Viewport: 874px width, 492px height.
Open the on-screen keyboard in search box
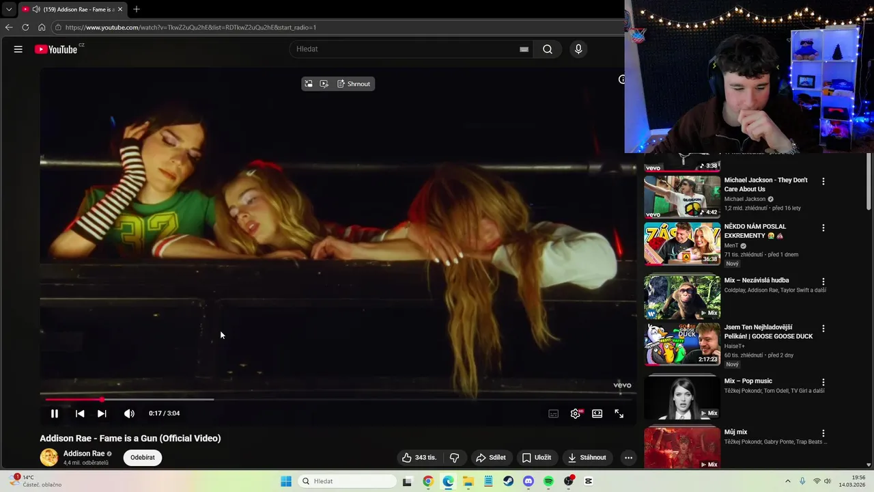click(x=524, y=49)
